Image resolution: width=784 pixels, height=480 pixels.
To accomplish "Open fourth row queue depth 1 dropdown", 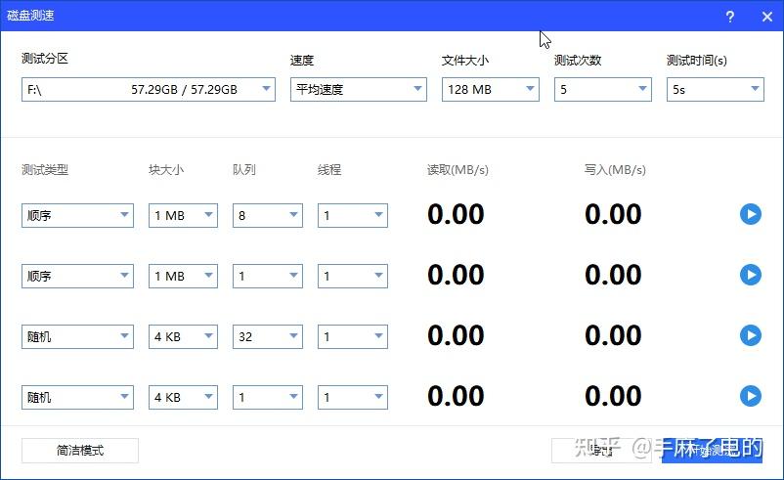I will (268, 398).
